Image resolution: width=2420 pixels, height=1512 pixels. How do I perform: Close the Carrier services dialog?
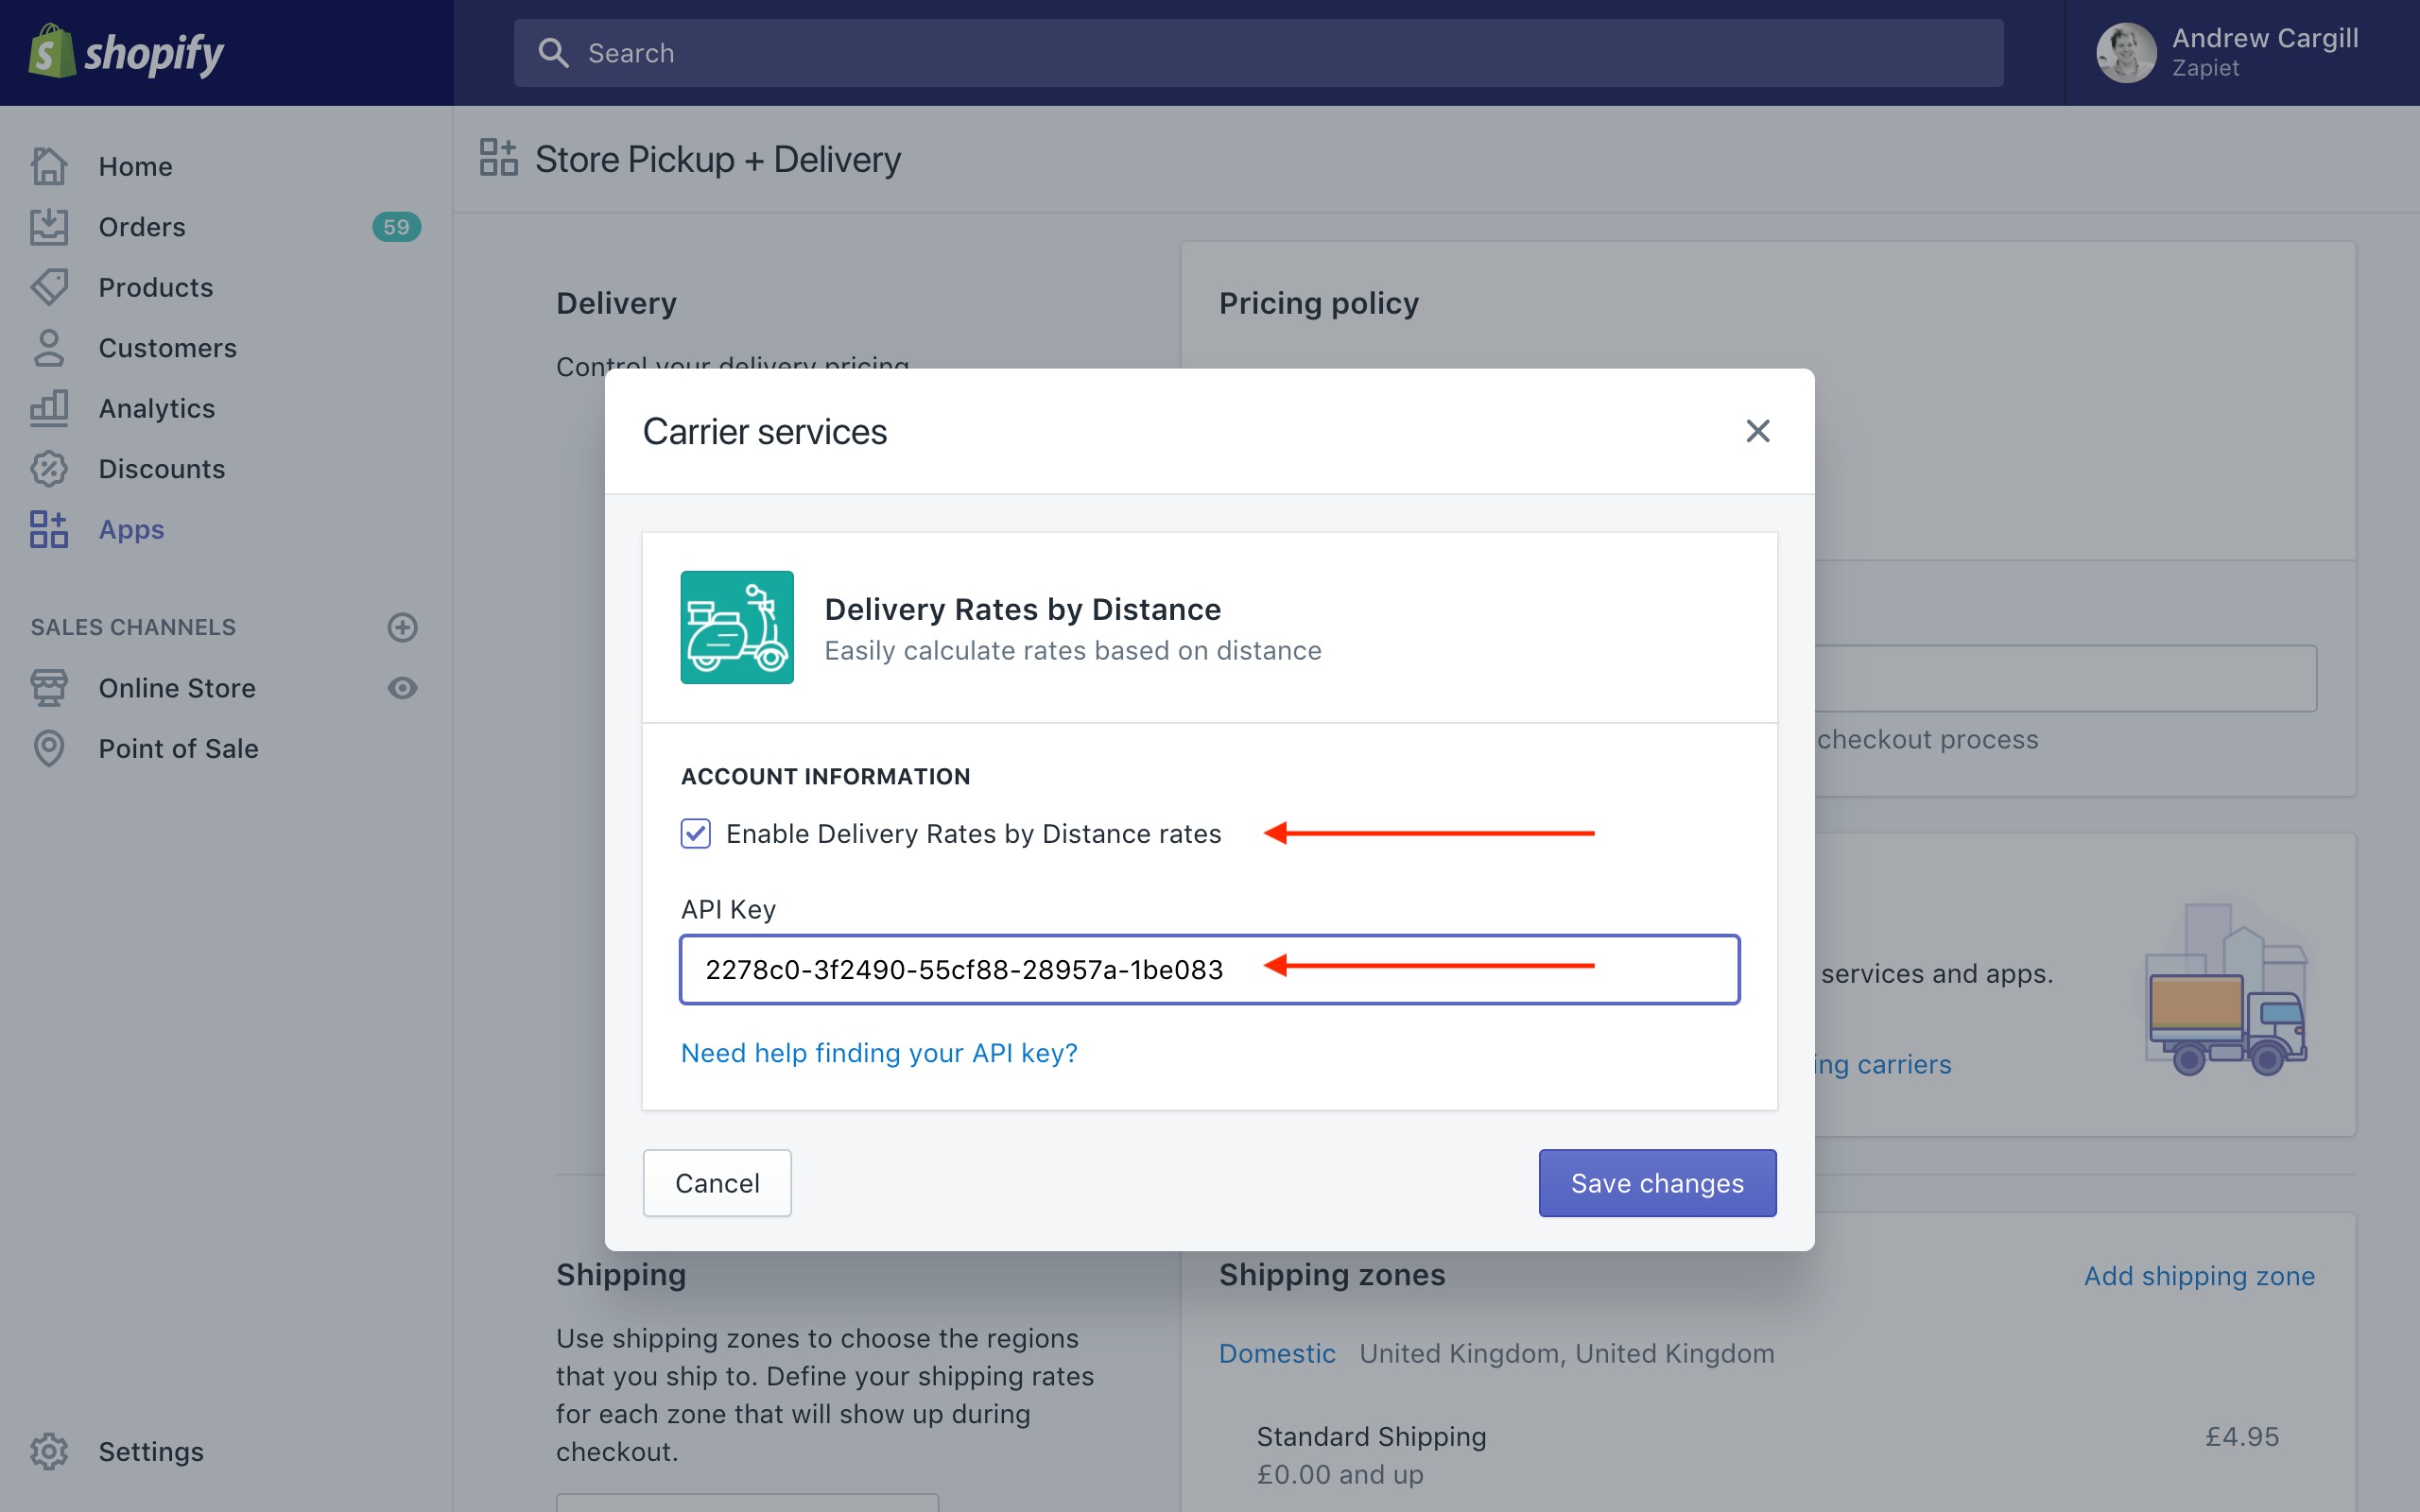coord(1757,431)
